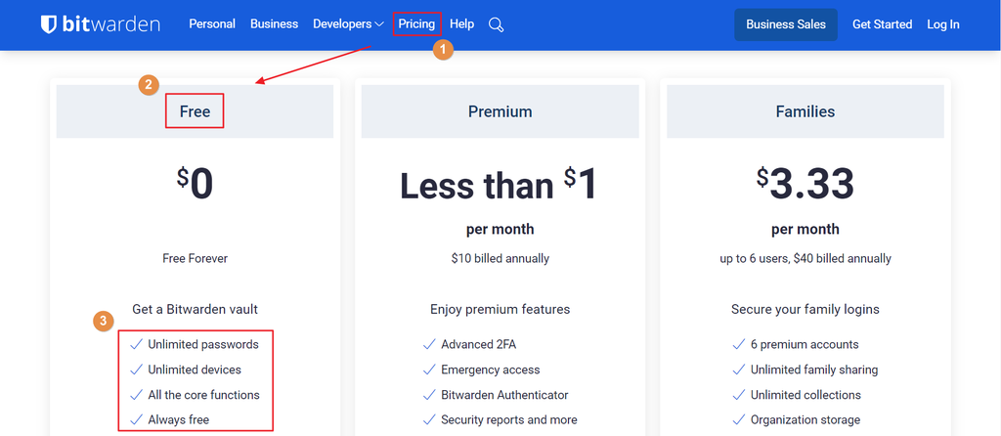Image resolution: width=1001 pixels, height=436 pixels.
Task: Select the Families plan header
Action: pos(805,111)
